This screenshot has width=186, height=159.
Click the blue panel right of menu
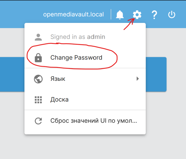click(x=156, y=74)
